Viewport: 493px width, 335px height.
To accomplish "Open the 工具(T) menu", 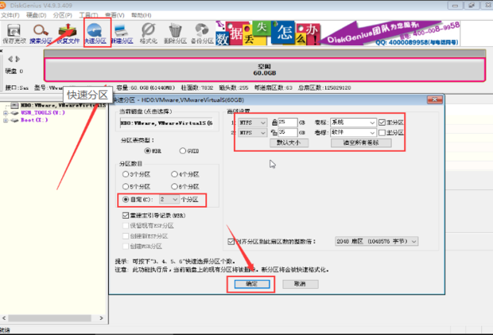I will click(x=89, y=15).
